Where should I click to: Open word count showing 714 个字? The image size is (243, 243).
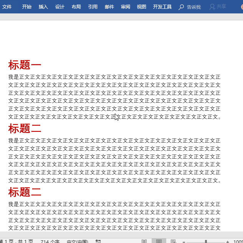(x=50, y=241)
